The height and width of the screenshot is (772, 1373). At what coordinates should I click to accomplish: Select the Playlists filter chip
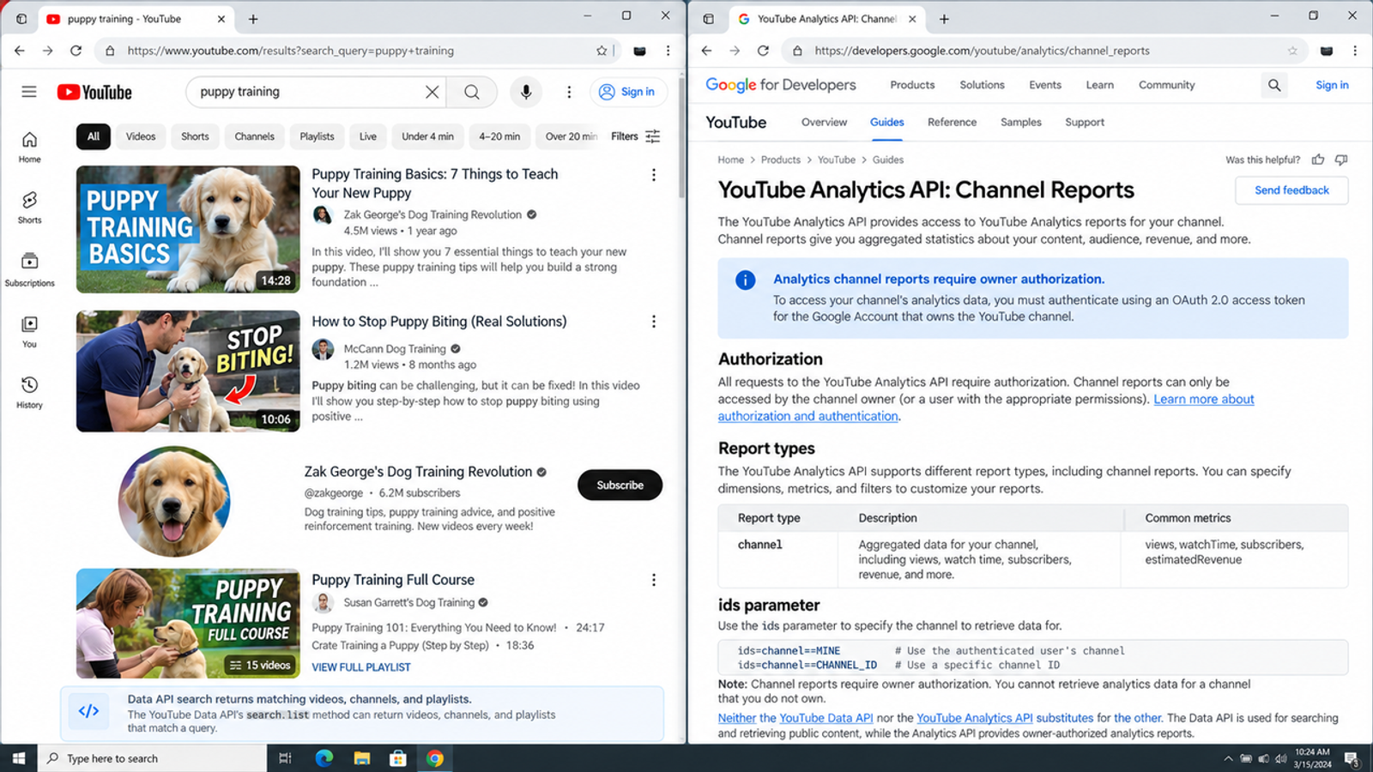[317, 136]
